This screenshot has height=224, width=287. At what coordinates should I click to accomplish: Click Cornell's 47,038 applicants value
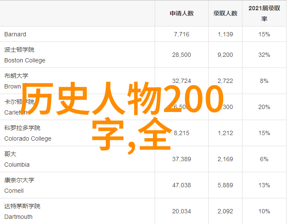point(182,185)
